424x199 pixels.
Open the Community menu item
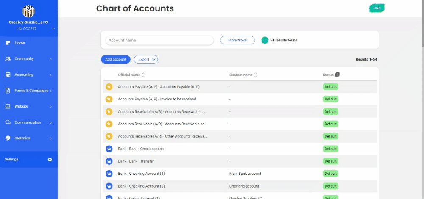click(x=24, y=59)
